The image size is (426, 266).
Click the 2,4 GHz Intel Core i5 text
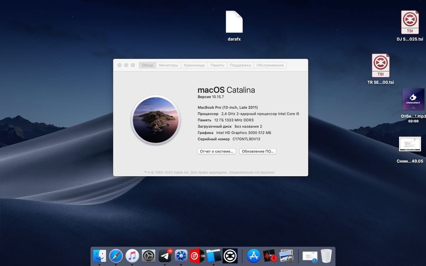pos(260,114)
